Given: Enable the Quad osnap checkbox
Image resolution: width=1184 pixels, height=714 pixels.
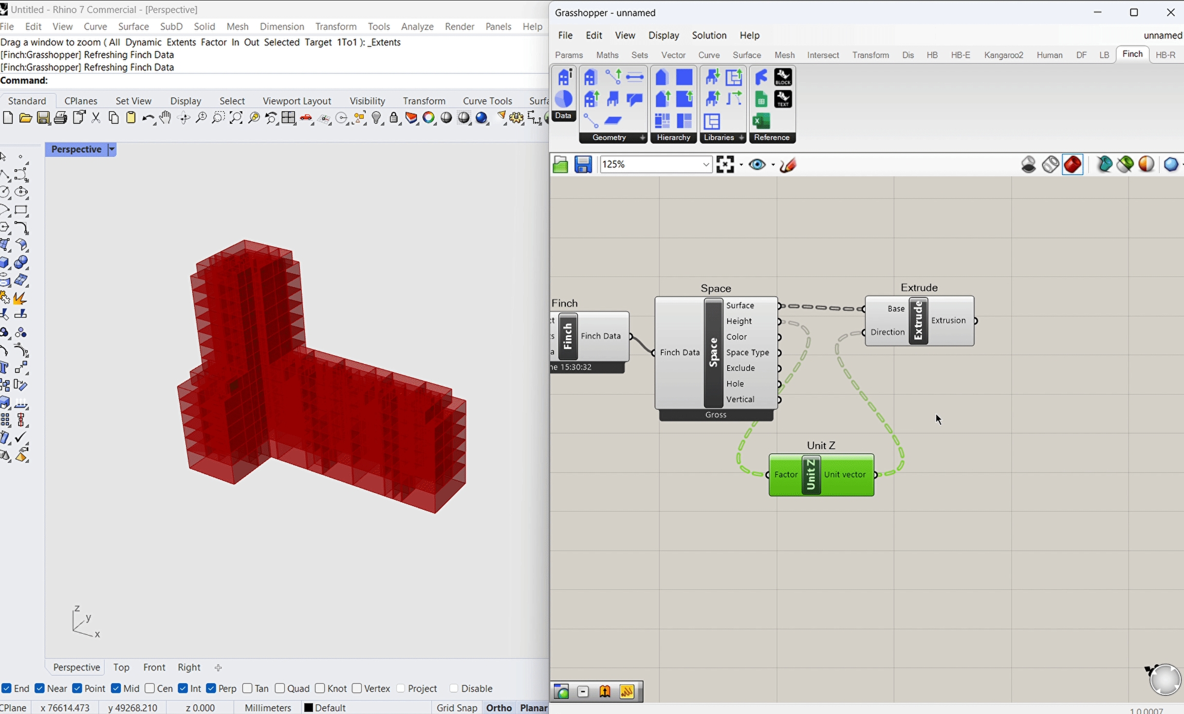Looking at the screenshot, I should [x=280, y=688].
